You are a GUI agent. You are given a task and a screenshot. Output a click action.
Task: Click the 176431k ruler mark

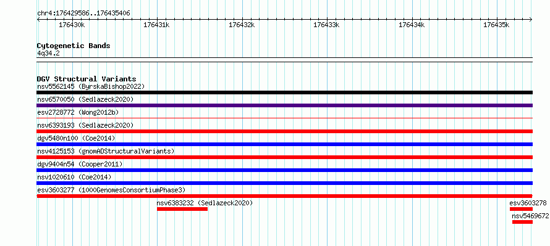pyautogui.click(x=156, y=25)
